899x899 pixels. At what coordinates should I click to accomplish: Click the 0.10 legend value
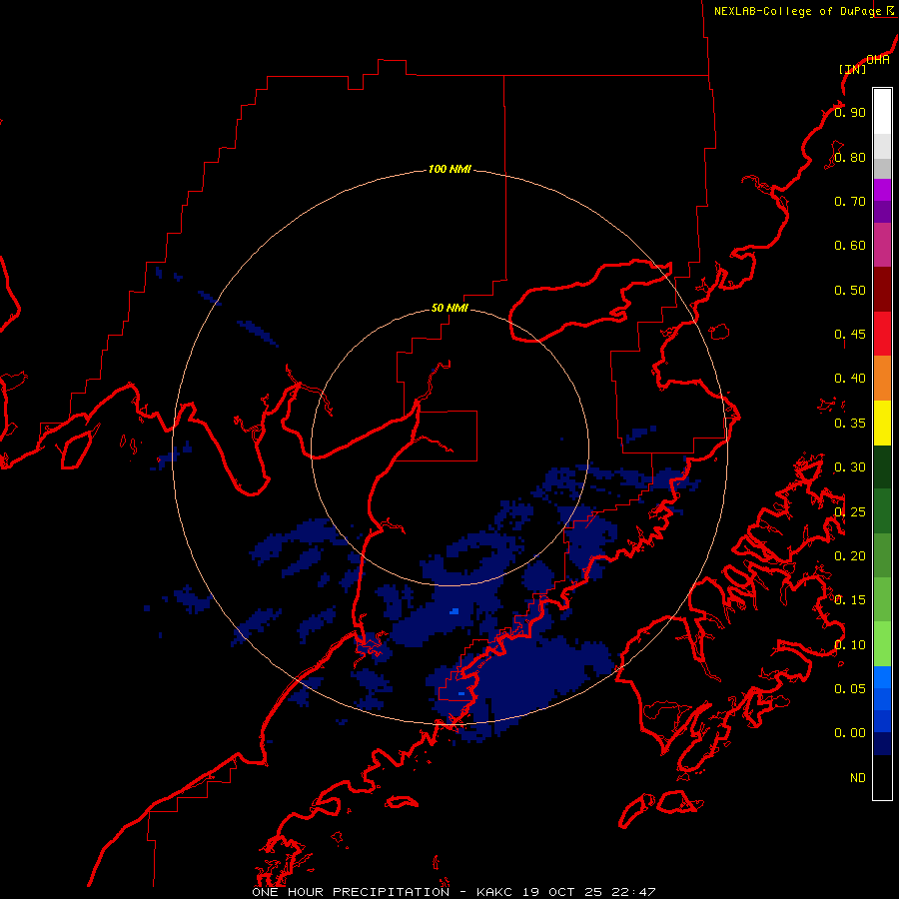coord(850,645)
